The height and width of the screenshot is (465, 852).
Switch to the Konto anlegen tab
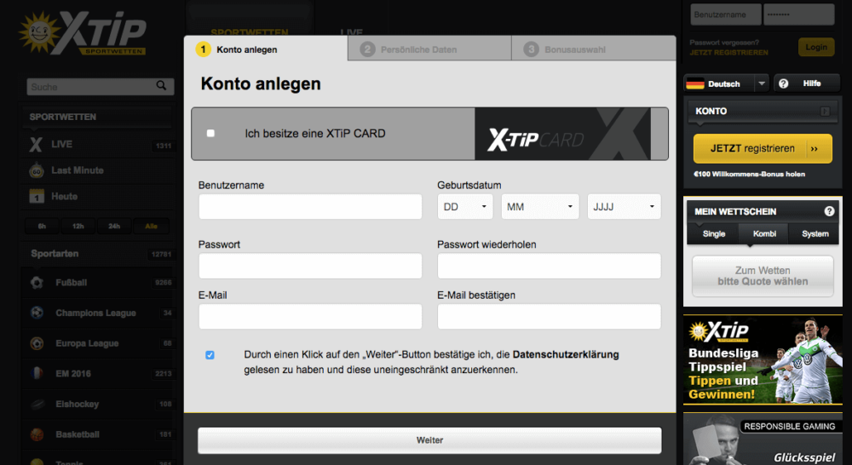click(x=266, y=49)
